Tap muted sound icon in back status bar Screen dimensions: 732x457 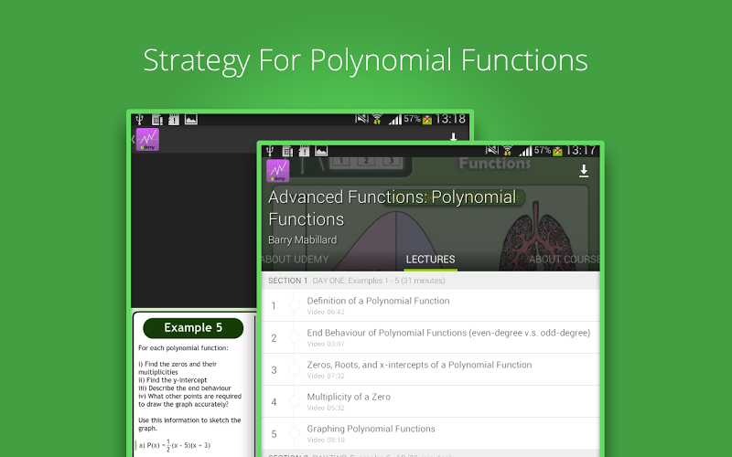[x=361, y=119]
